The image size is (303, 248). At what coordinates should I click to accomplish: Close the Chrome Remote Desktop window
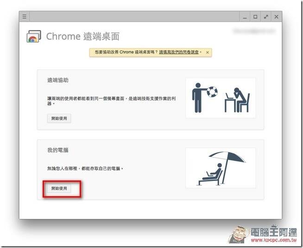(276, 17)
